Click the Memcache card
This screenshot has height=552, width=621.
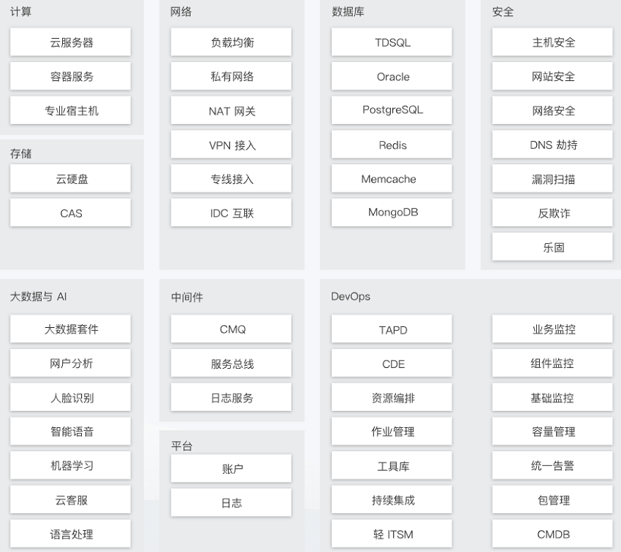(392, 179)
